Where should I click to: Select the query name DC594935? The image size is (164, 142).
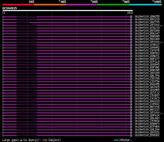coord(10,8)
